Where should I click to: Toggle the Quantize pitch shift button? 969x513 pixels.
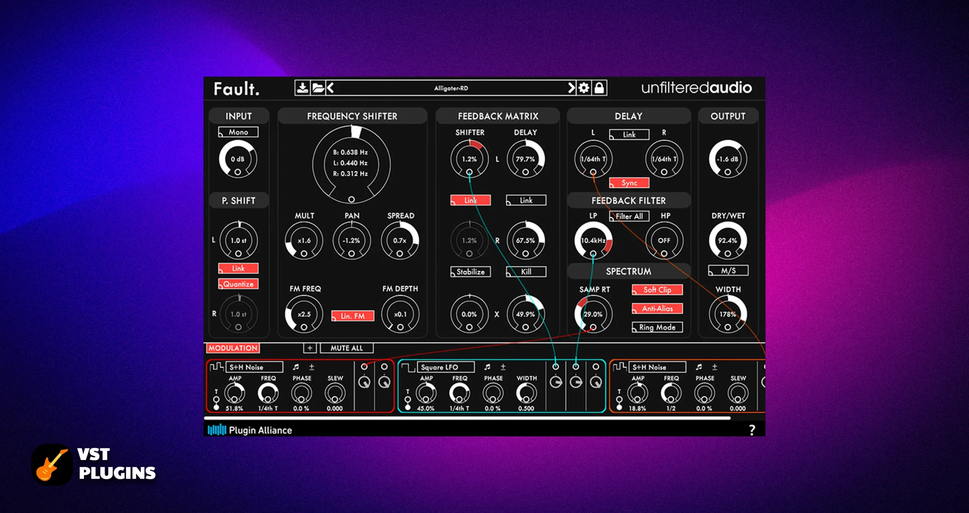(x=238, y=284)
